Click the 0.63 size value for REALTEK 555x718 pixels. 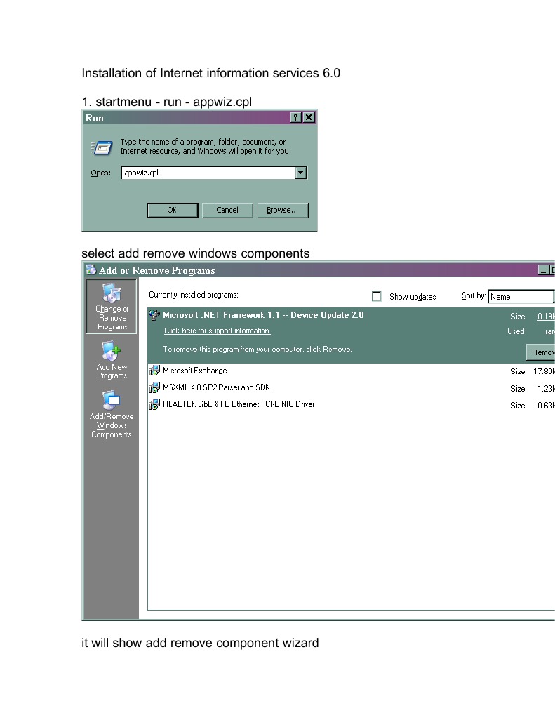[546, 405]
